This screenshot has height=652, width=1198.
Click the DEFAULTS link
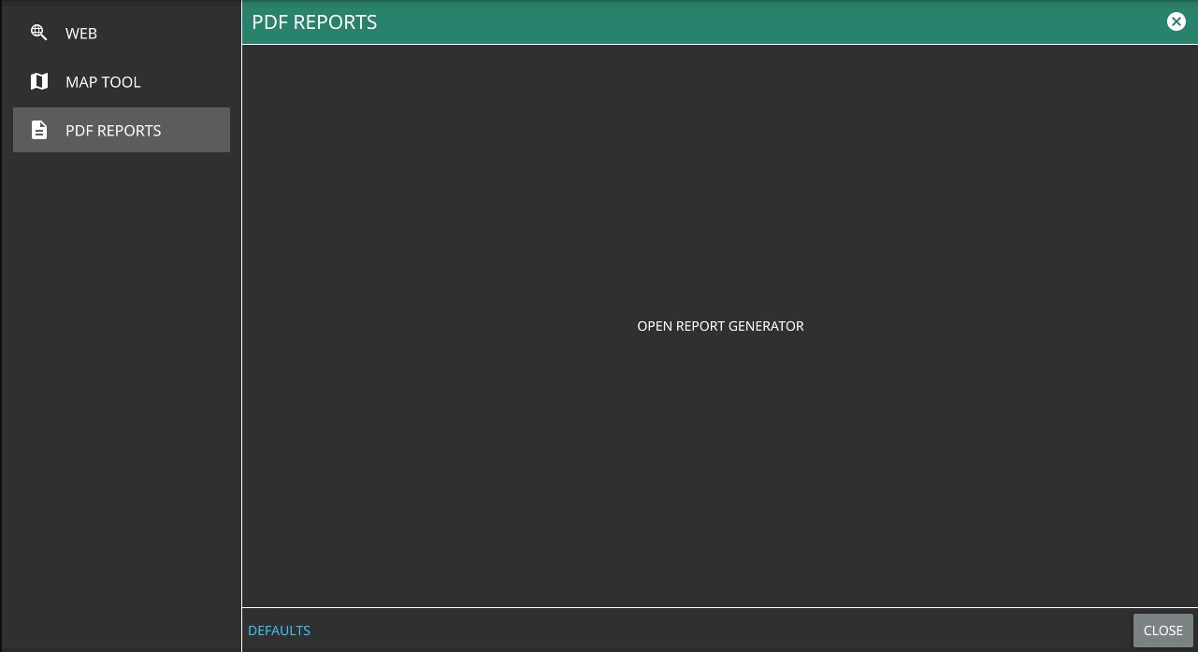click(x=279, y=631)
